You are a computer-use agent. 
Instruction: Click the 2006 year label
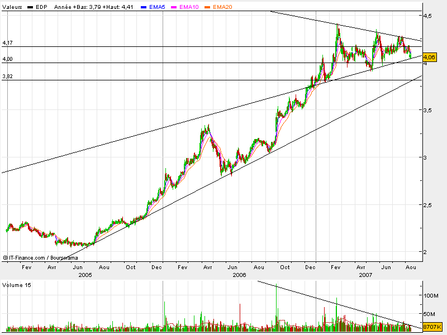coord(239,275)
